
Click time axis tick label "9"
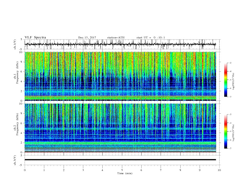[x=200, y=170]
